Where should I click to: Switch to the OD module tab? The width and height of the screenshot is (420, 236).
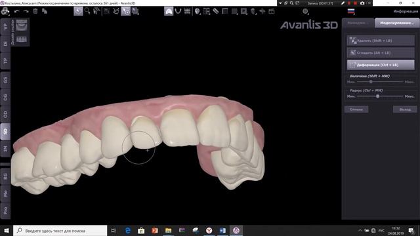(5, 115)
